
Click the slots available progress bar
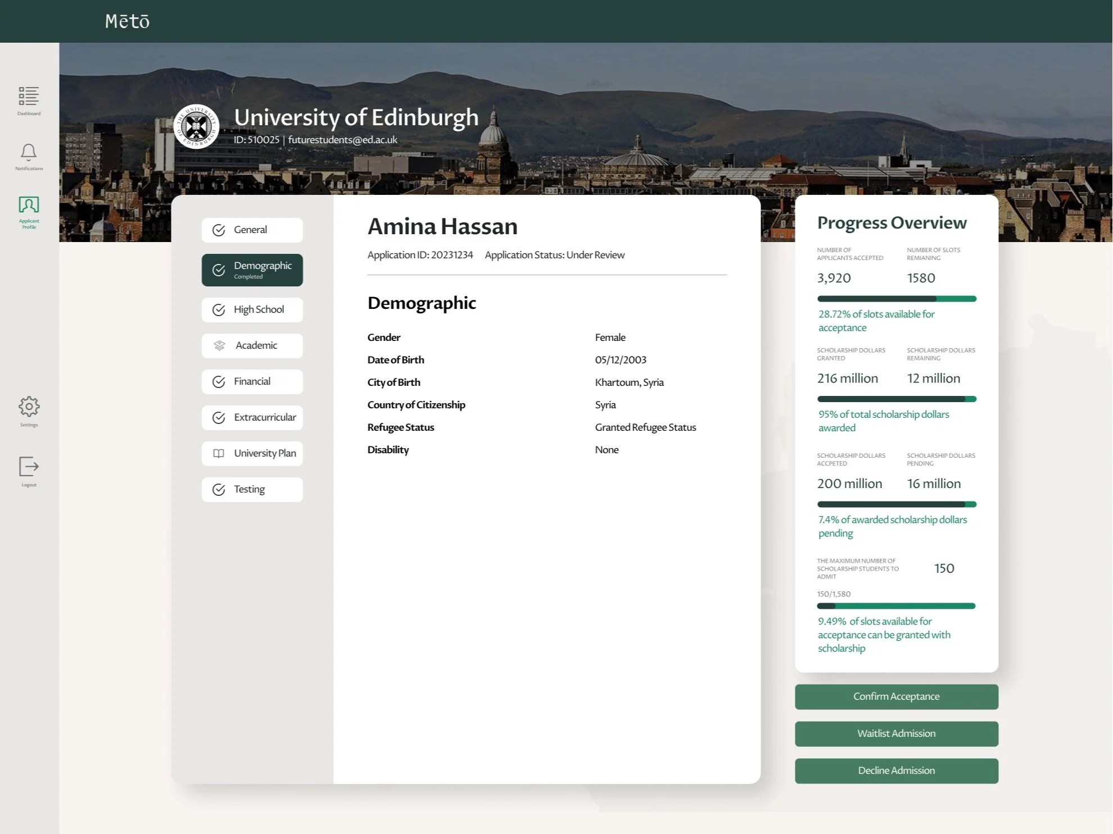click(896, 299)
